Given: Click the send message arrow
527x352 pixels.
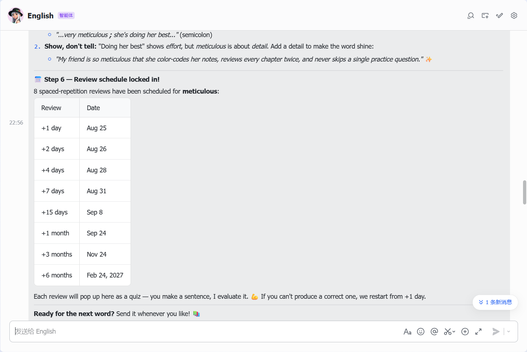Looking at the screenshot, I should (x=496, y=331).
